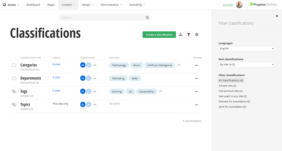
Task: Filter by Sent for translation (0)
Action: (x=232, y=107)
